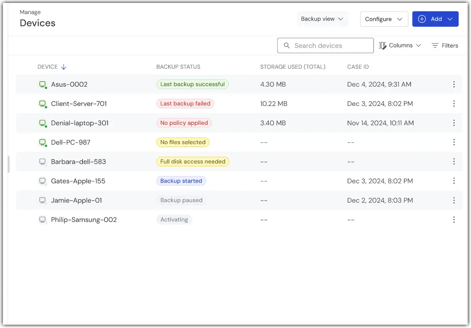Open kebab menu for Asus-0002 row
The height and width of the screenshot is (328, 471).
(x=453, y=85)
